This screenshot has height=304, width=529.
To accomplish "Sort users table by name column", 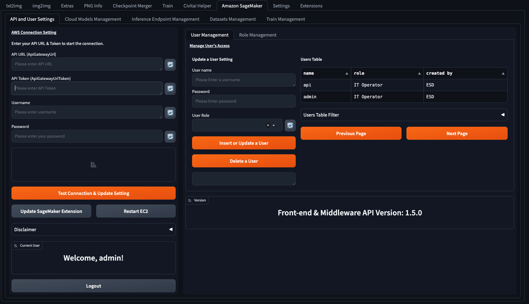I will [x=347, y=73].
